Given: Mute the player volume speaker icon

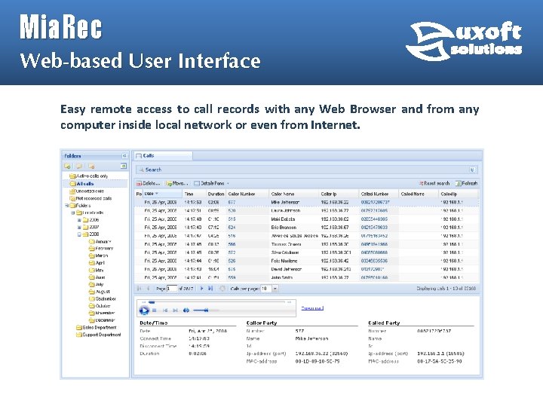Looking at the screenshot, I should 186,311.
